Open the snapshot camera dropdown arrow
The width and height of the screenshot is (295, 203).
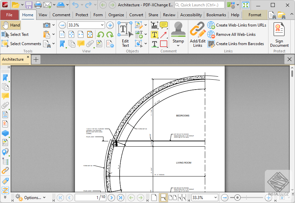pyautogui.click(x=53, y=25)
